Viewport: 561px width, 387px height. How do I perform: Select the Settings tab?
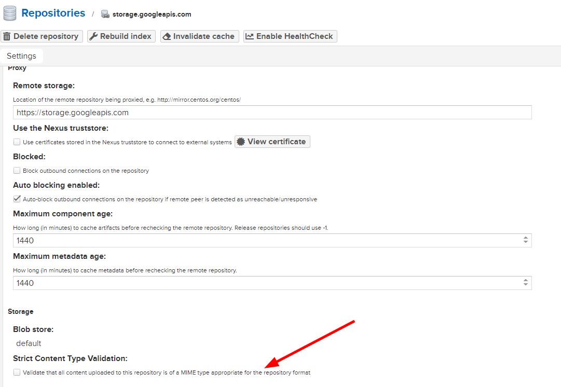pyautogui.click(x=21, y=56)
